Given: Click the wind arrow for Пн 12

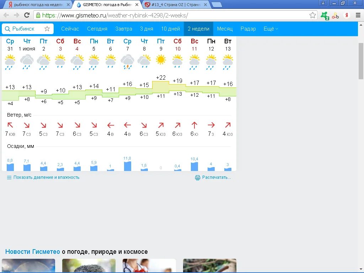Looking at the screenshot, I should click(x=211, y=125).
